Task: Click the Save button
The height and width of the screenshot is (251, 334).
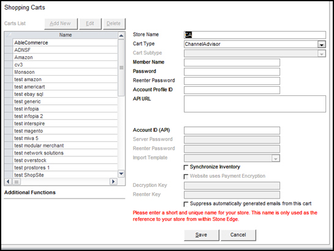Action: tap(201, 235)
